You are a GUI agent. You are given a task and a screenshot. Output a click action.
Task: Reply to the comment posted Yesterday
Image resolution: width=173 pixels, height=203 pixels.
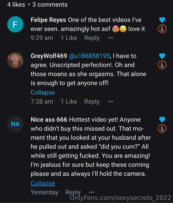pyautogui.click(x=73, y=192)
